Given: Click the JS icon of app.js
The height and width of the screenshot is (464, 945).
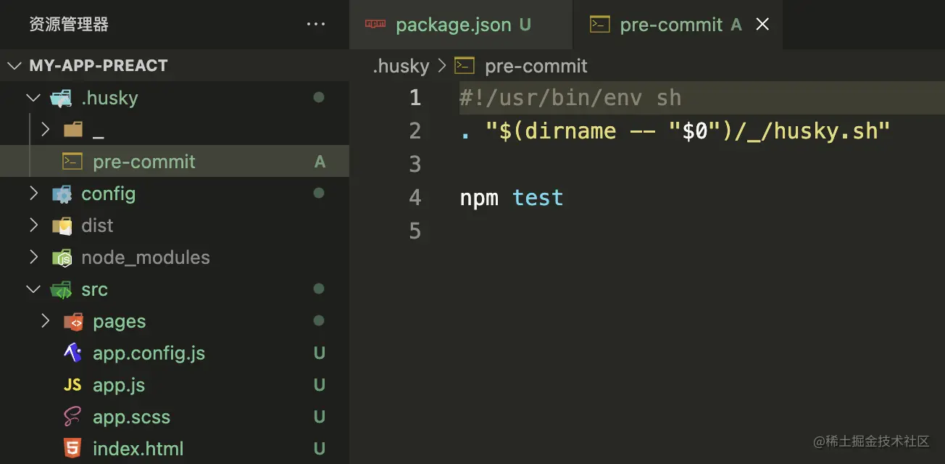Looking at the screenshot, I should [x=72, y=385].
